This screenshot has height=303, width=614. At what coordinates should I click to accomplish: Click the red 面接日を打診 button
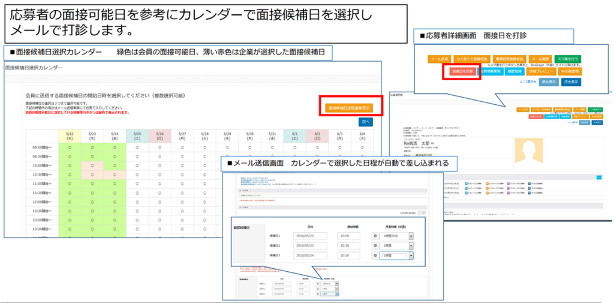[x=462, y=71]
